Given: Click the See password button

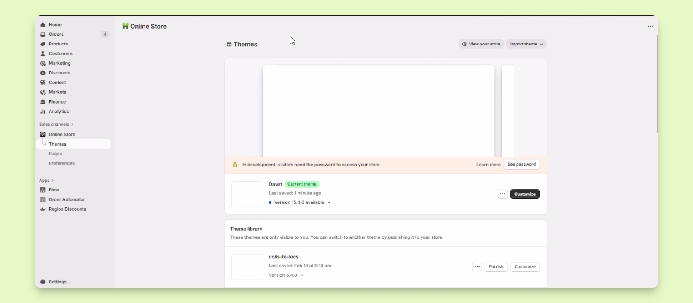Looking at the screenshot, I should [x=521, y=165].
